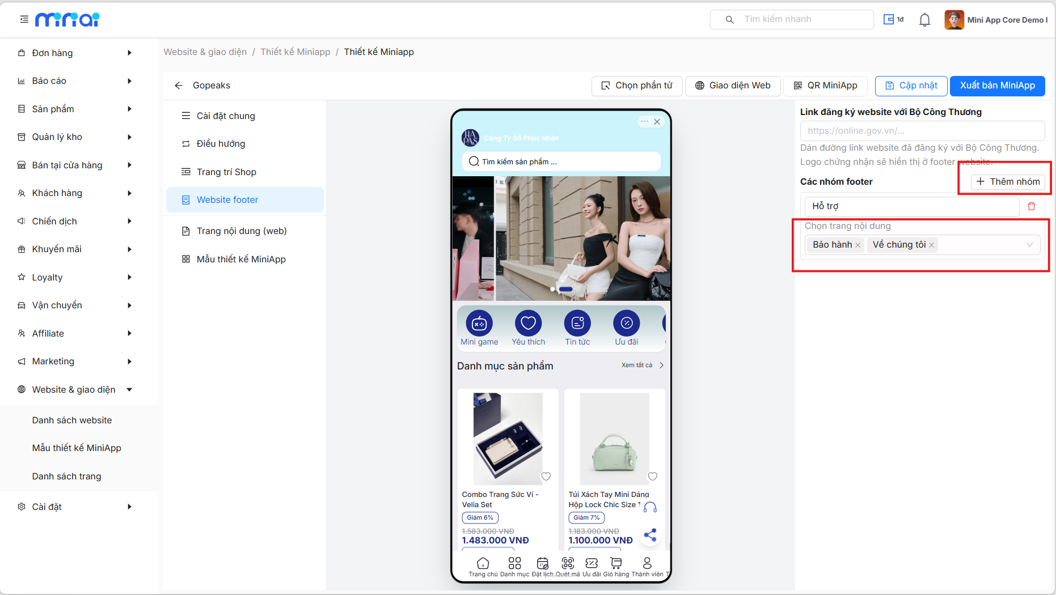Image resolution: width=1056 pixels, height=595 pixels.
Task: Click the QR MiniApp button
Action: pos(825,86)
